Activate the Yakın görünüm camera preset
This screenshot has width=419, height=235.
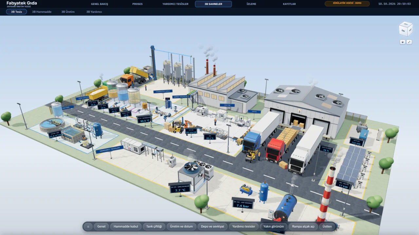pos(273,227)
